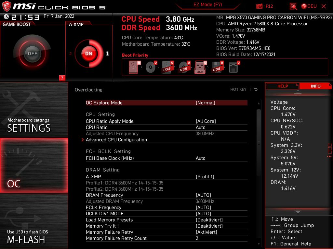Click the clock icon beside the time
Viewport: 333px width, 249px height.
point(6,17)
